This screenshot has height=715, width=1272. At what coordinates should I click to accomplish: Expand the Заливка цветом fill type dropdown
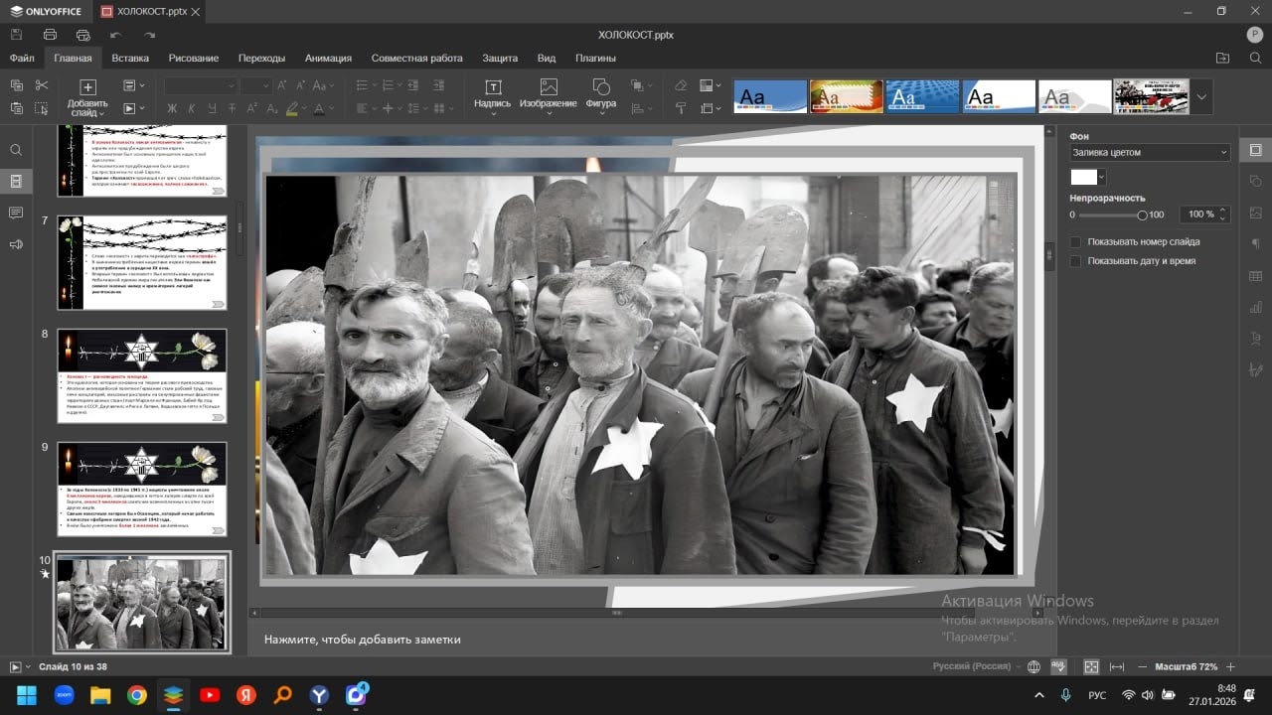pos(1150,153)
